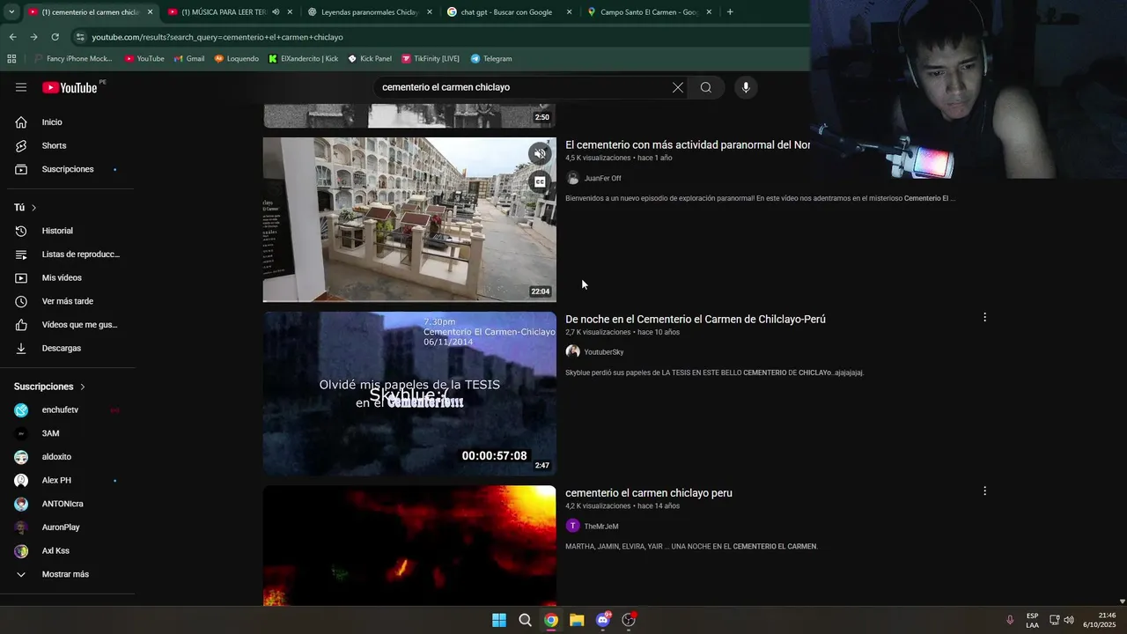Switch to Leyendas paranormales Chiclayo tab

point(370,12)
